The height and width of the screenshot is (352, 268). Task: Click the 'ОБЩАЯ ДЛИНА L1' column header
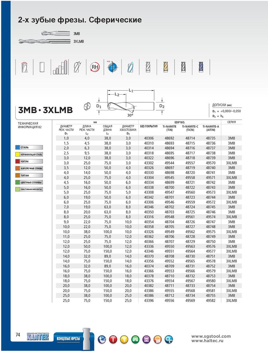click(108, 130)
